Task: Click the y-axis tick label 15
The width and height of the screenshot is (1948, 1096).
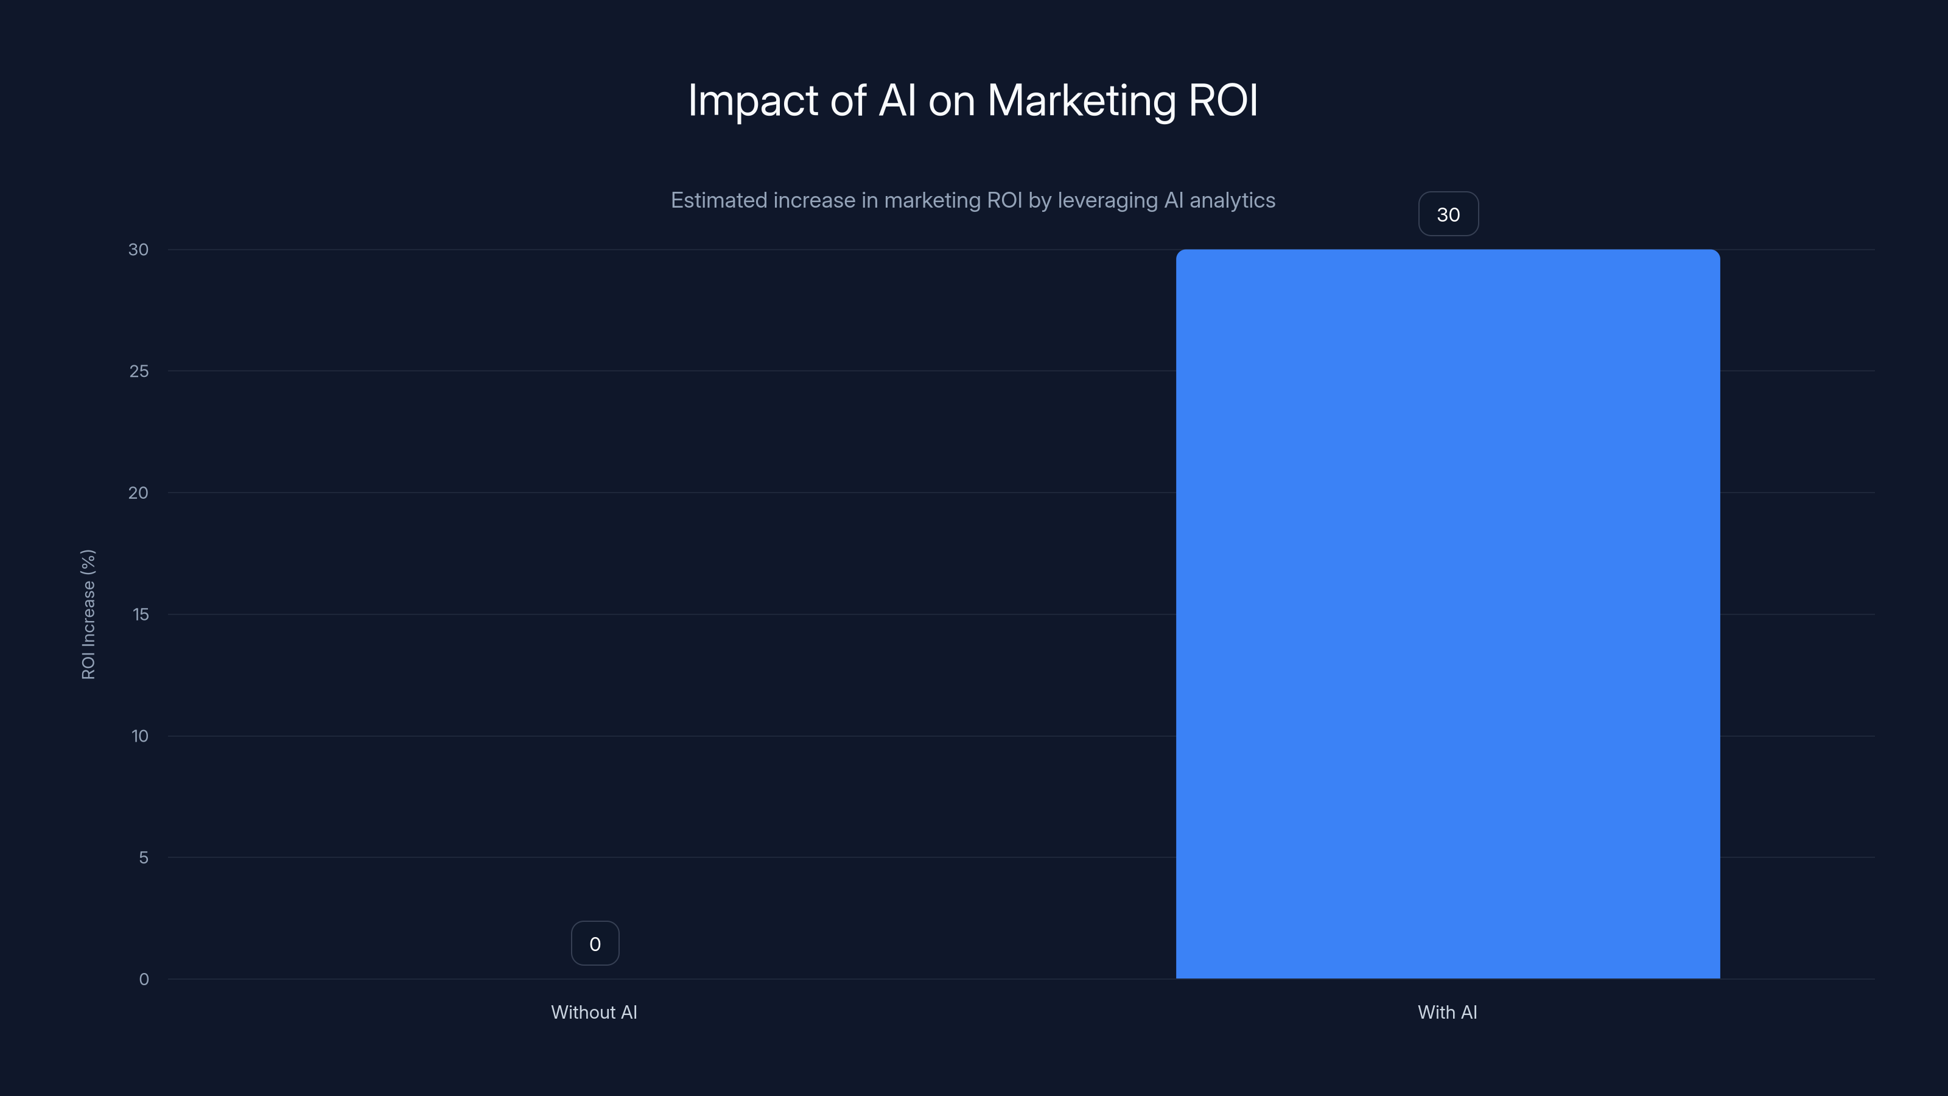Action: point(141,615)
